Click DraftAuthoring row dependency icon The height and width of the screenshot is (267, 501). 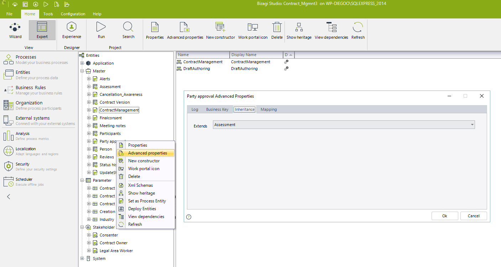pos(286,69)
